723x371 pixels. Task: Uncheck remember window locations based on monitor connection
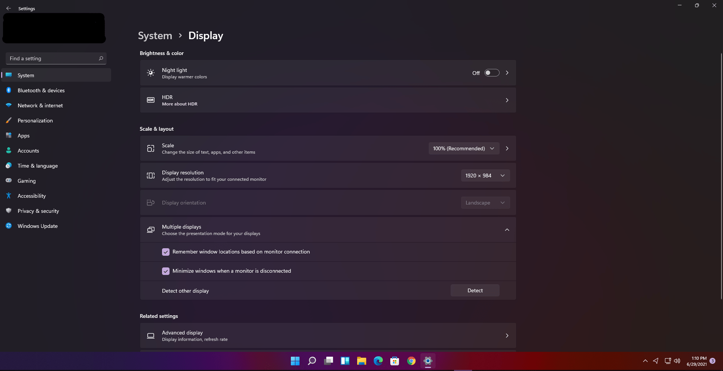[166, 252]
